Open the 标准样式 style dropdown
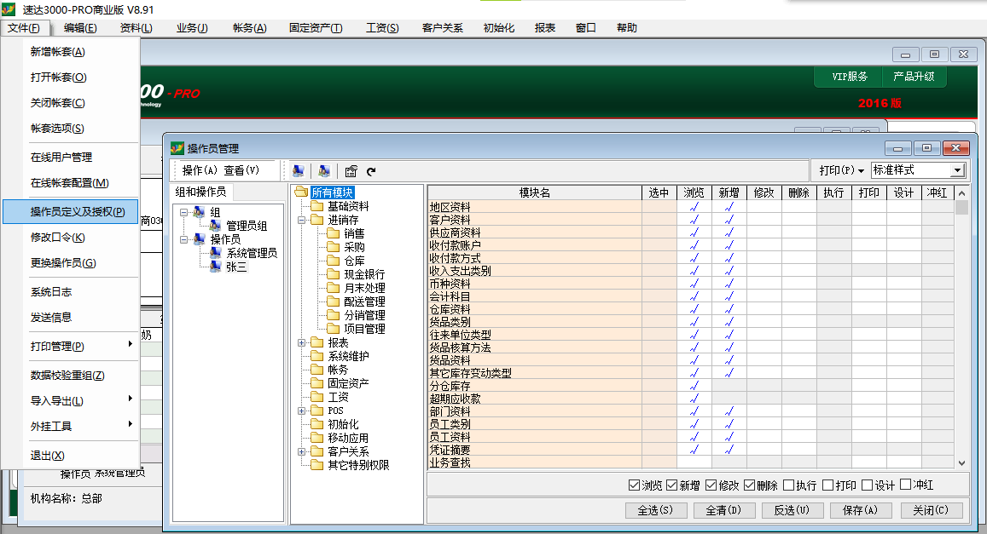The image size is (987, 534). [x=957, y=170]
